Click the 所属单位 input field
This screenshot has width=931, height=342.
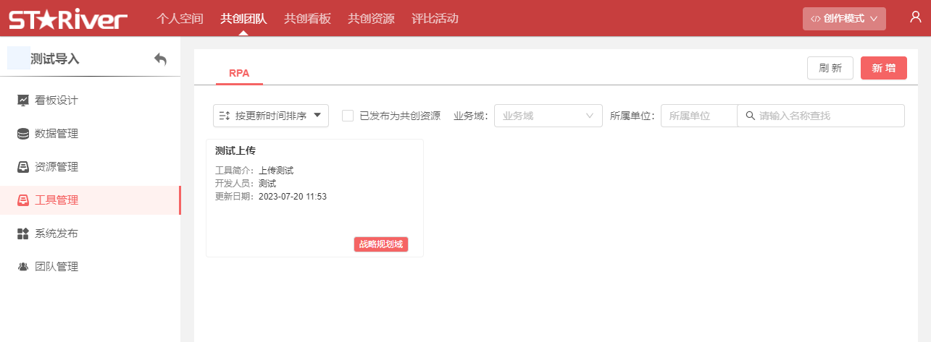(698, 116)
